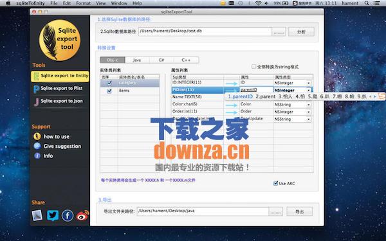The height and width of the screenshot is (241, 386).
Task: Open the Format menu
Action: tap(83, 3)
